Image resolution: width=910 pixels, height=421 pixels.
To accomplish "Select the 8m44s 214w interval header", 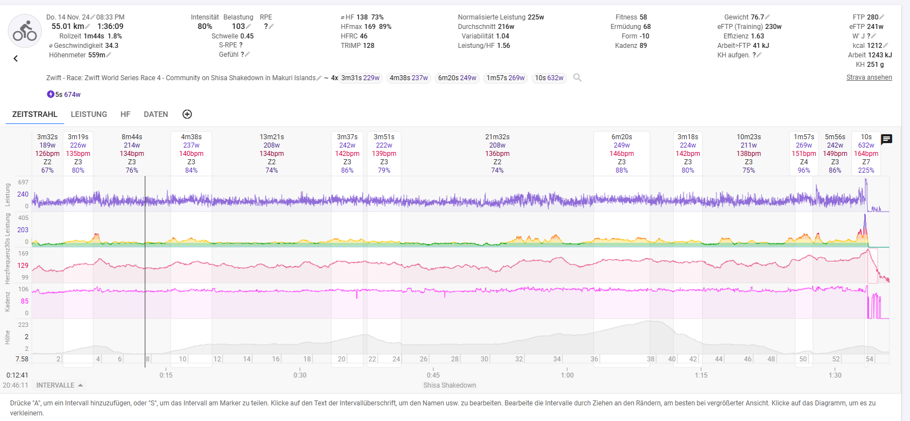I will point(132,153).
